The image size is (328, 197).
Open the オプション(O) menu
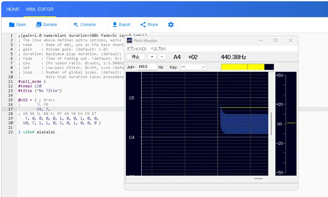click(x=136, y=49)
